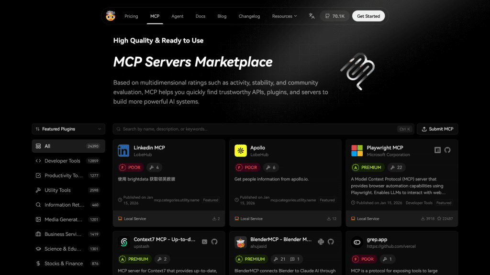Screen dimensions: 490x275
Task: Select the Media Generation category
Action: 64,220
